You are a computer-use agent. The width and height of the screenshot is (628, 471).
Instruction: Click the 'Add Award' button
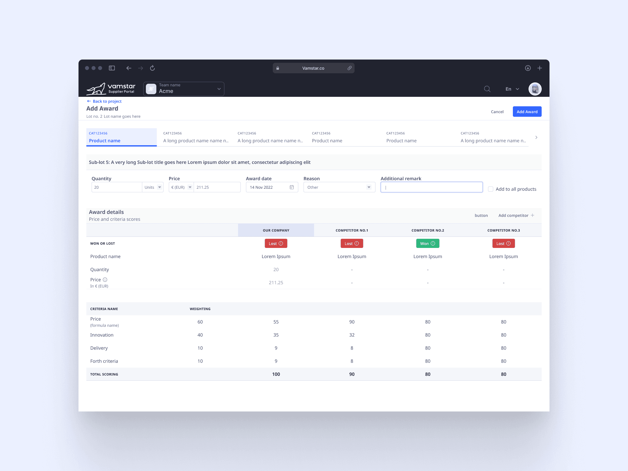pyautogui.click(x=527, y=111)
